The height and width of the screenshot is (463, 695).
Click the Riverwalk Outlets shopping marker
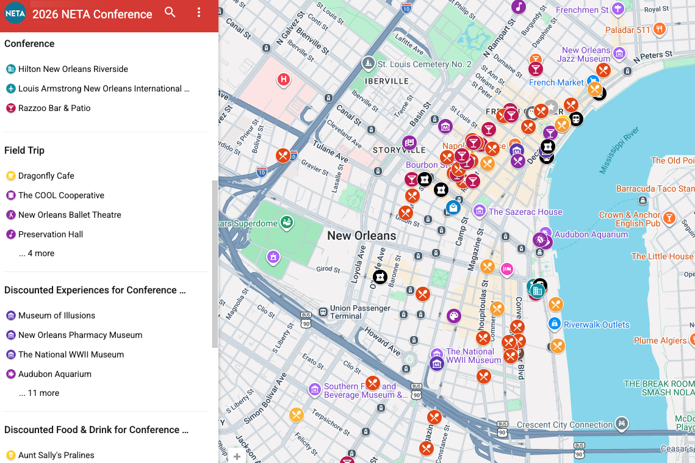point(555,324)
